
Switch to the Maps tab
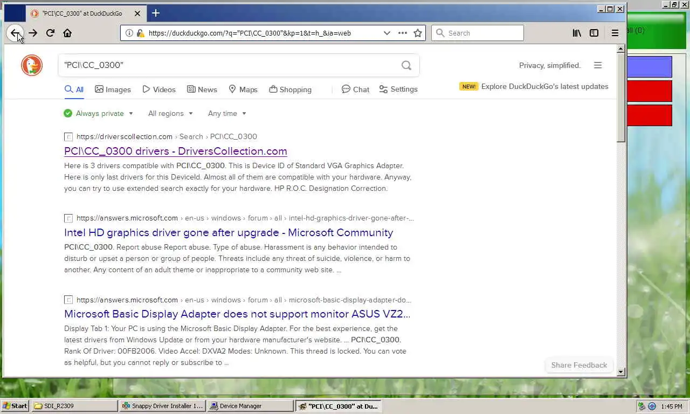[243, 89]
